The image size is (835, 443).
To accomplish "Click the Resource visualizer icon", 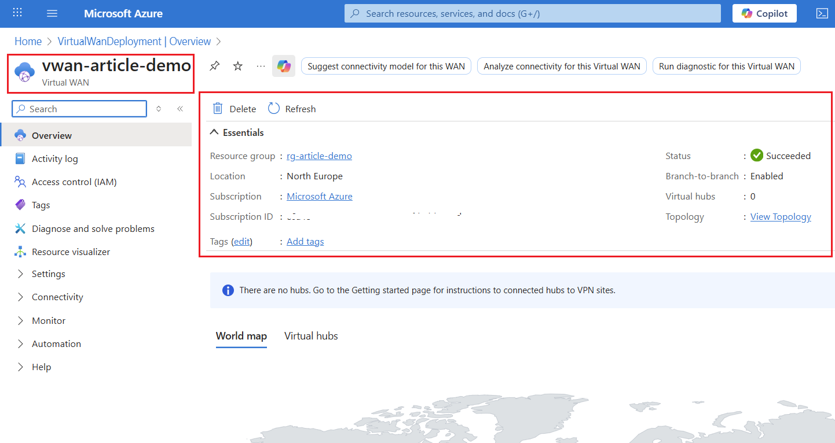I will (x=20, y=252).
